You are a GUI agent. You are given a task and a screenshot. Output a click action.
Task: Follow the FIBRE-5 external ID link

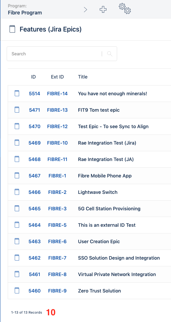(x=57, y=225)
